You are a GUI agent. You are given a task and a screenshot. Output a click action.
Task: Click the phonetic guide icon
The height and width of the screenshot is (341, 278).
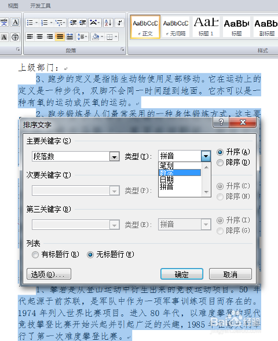(x=4, y=22)
